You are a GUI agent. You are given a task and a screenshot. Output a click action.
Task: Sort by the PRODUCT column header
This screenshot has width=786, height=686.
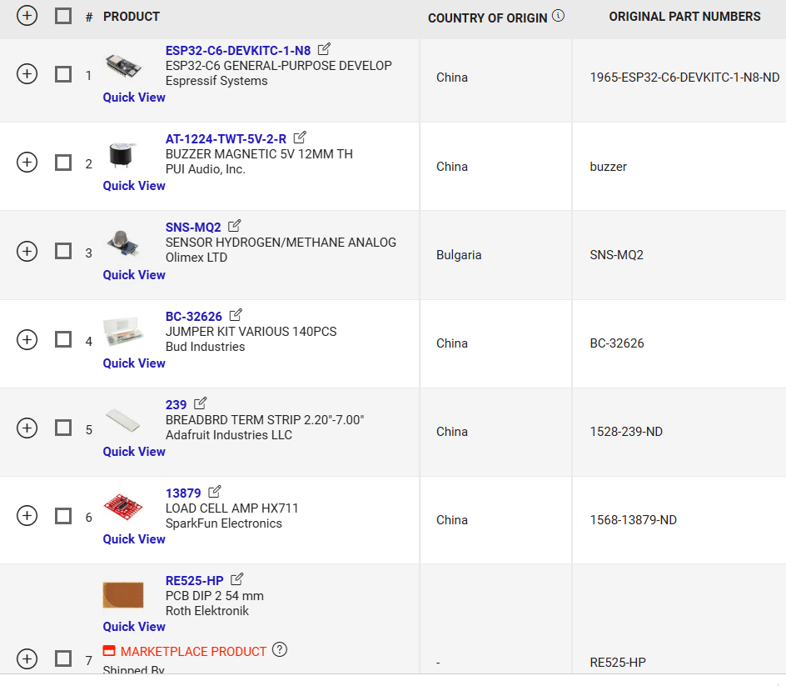(x=132, y=17)
